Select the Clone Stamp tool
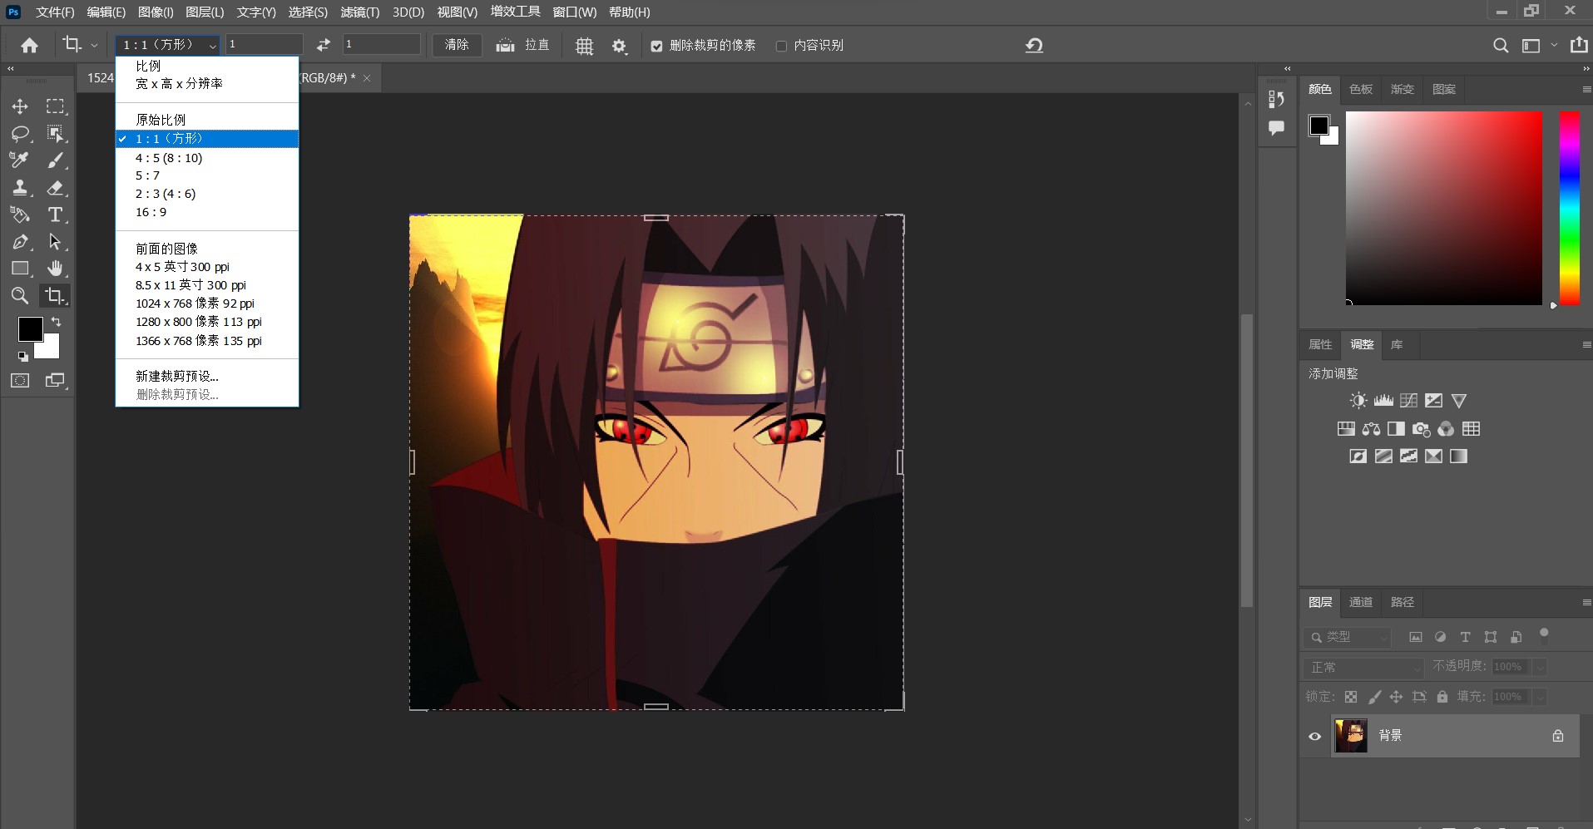The width and height of the screenshot is (1593, 829). (20, 188)
